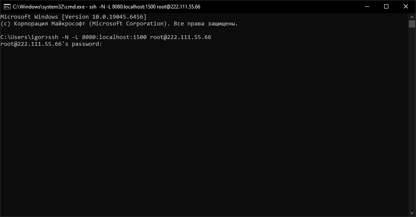This screenshot has width=416, height=217.
Task: Click the word ssh in the command line
Action: 54,37
